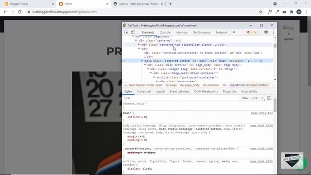311x175 pixels.
Task: Click the styles Filter input field
Action: [x=181, y=98]
